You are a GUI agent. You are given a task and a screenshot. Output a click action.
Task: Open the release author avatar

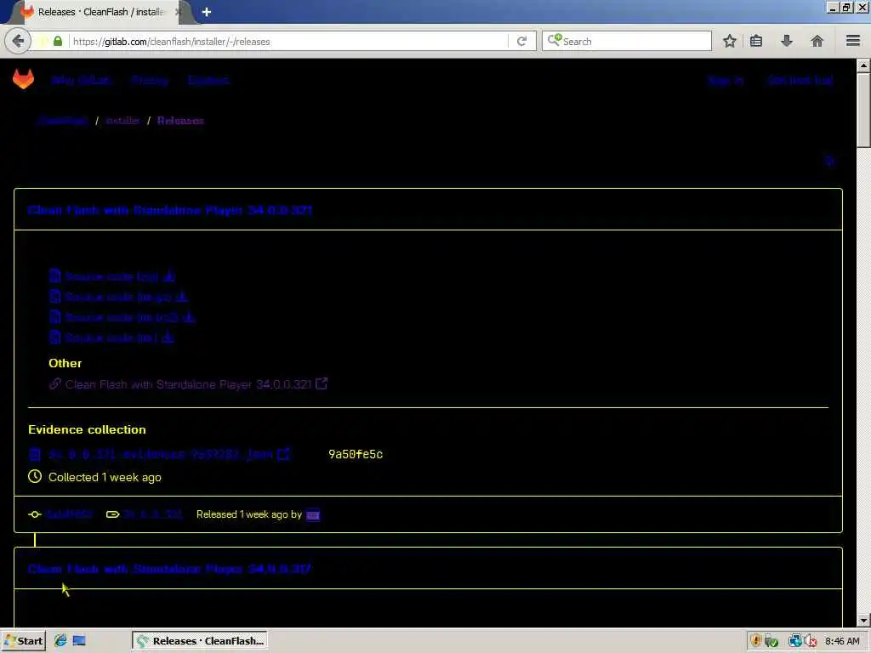click(x=313, y=514)
